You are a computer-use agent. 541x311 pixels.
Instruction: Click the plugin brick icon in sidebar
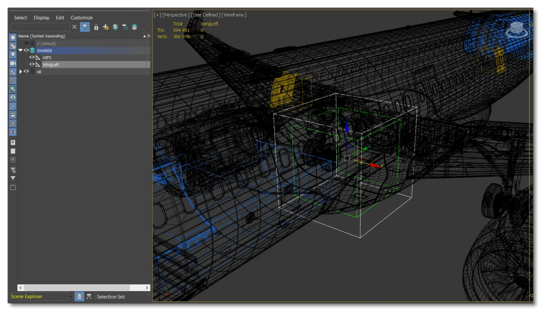(13, 187)
